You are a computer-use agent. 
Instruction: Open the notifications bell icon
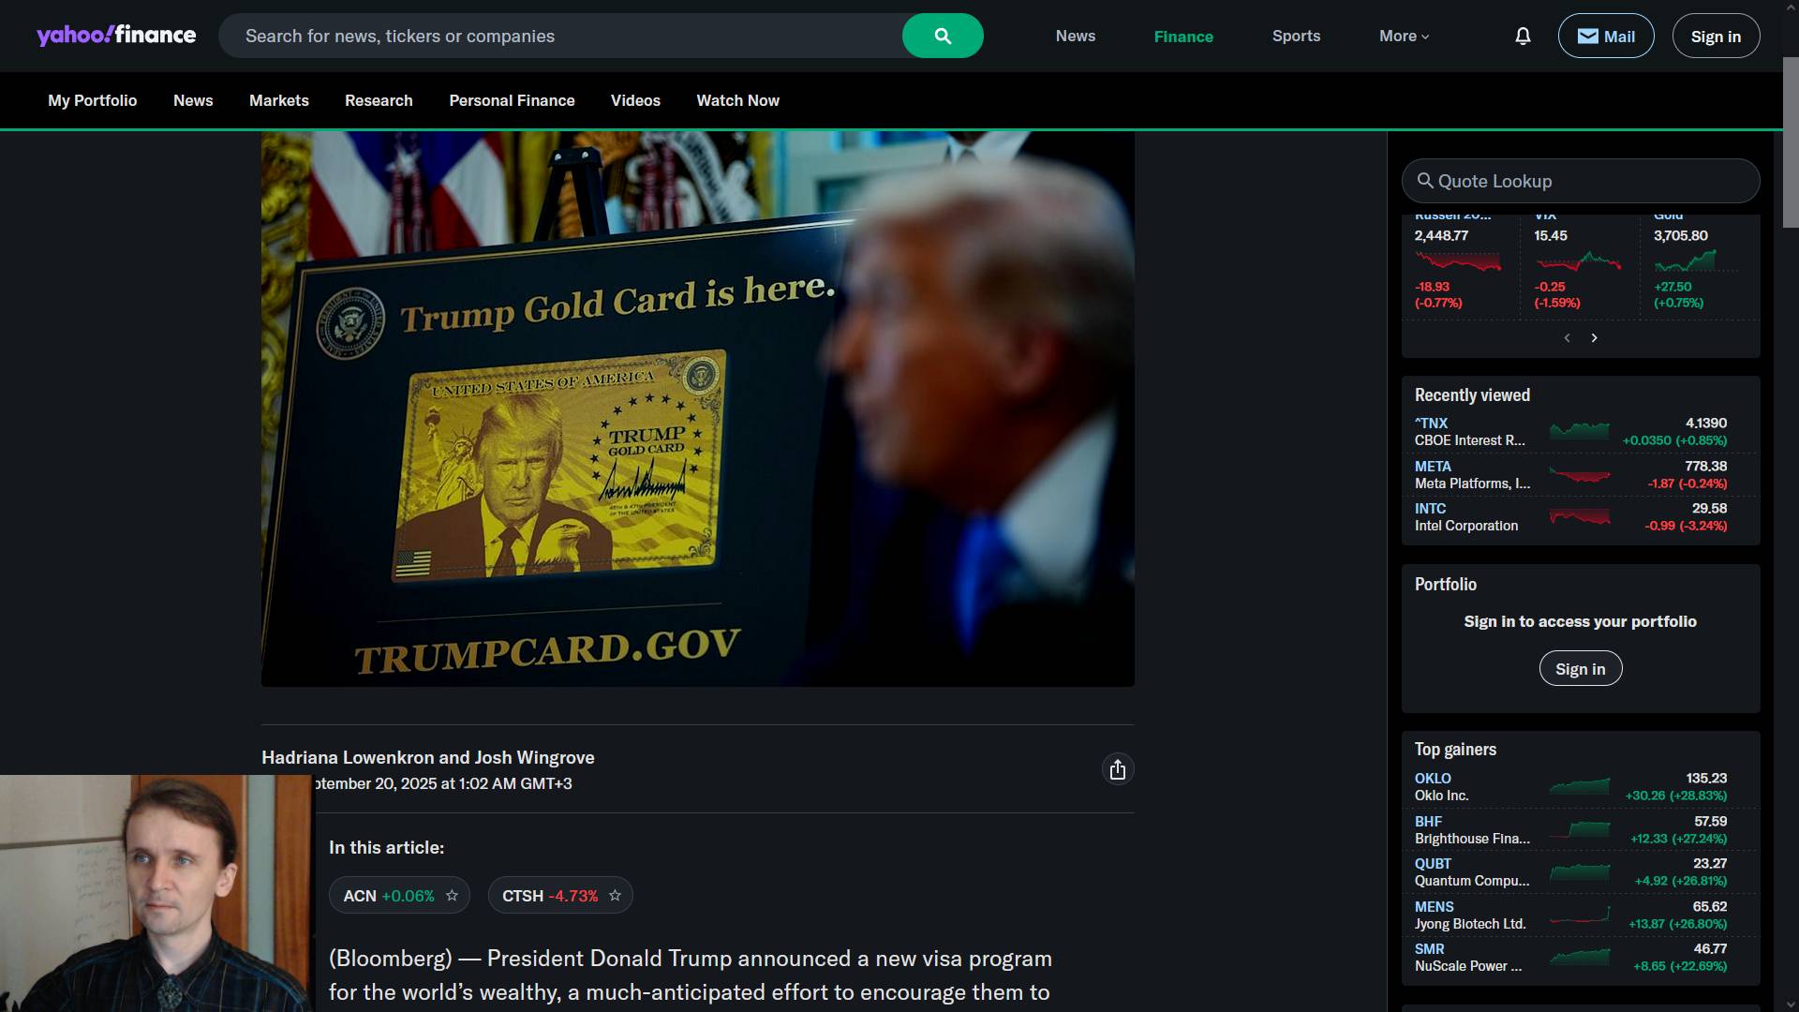pyautogui.click(x=1523, y=37)
